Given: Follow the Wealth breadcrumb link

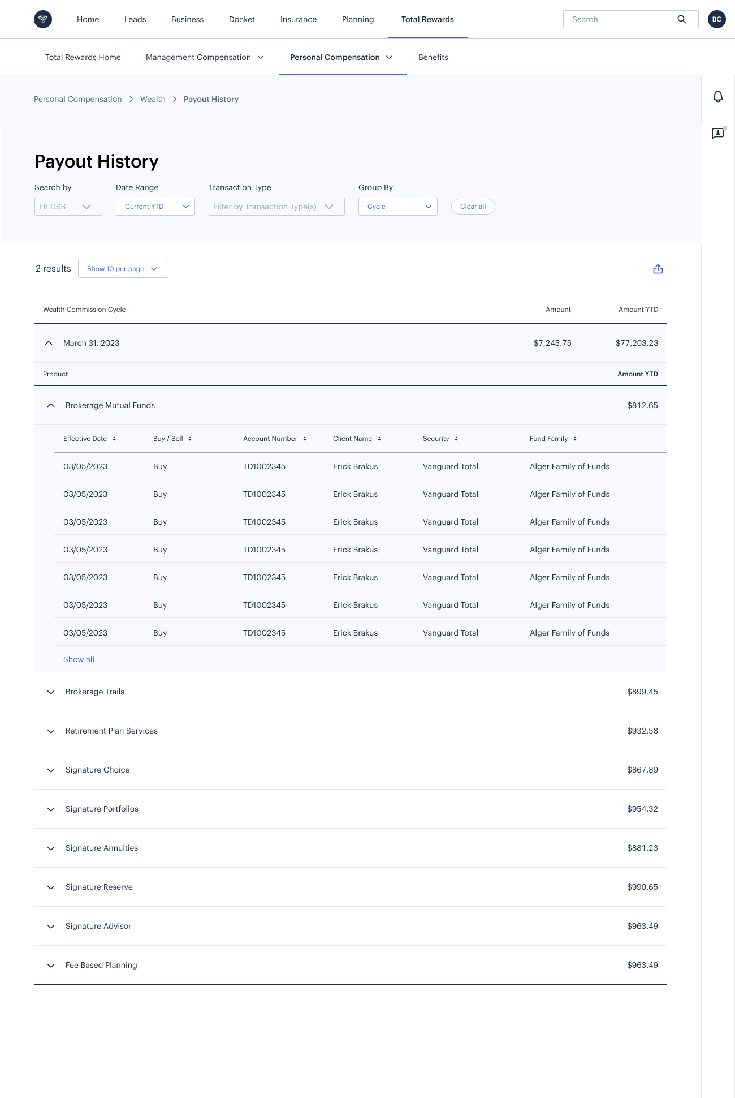Looking at the screenshot, I should tap(153, 99).
